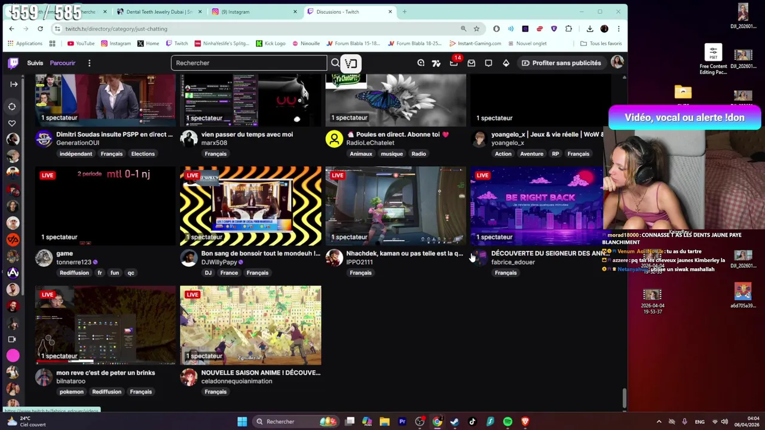Screen dimensions: 765x430
Task: Go back in browser history
Action: 11,29
